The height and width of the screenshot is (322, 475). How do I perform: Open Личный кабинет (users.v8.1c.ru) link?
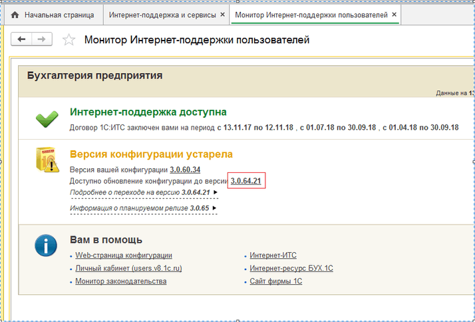click(x=129, y=268)
